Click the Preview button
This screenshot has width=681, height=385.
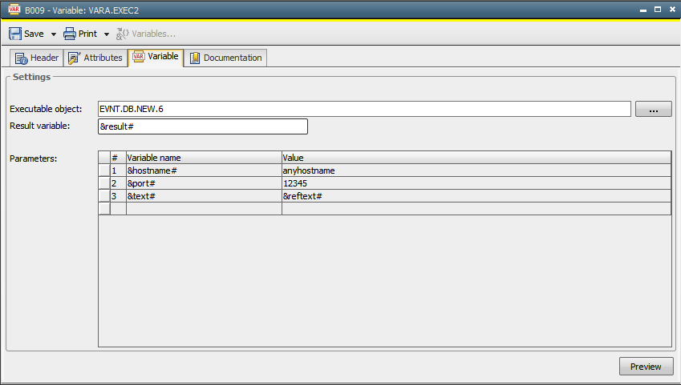coord(646,366)
